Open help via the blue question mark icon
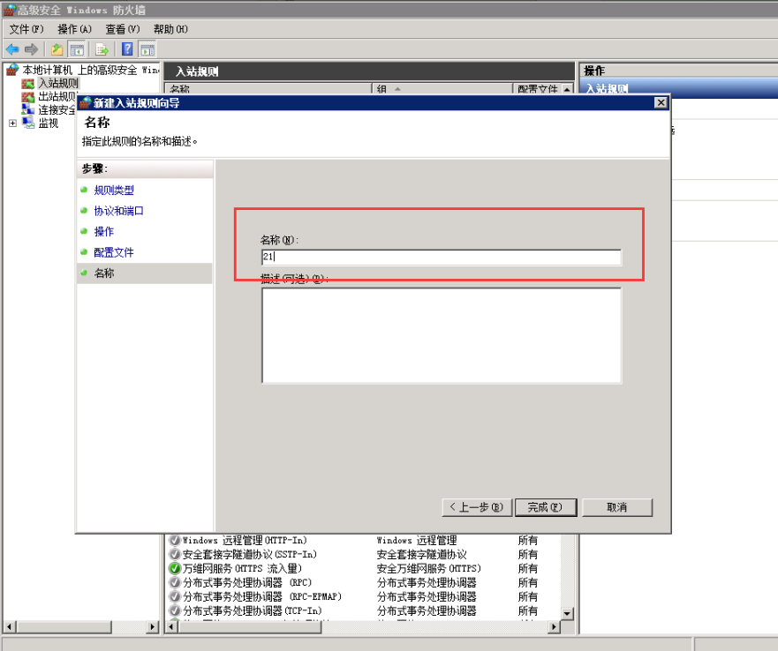This screenshot has width=778, height=651. pos(128,49)
